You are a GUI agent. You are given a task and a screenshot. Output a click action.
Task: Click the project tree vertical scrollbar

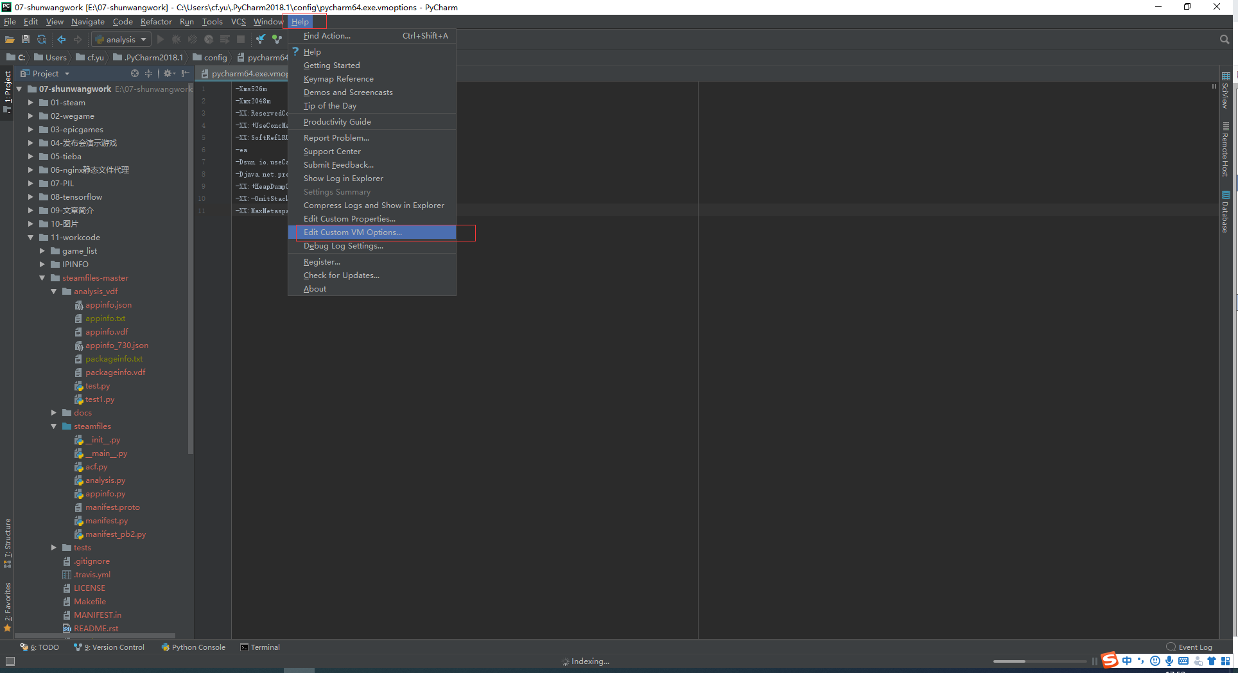click(x=190, y=270)
